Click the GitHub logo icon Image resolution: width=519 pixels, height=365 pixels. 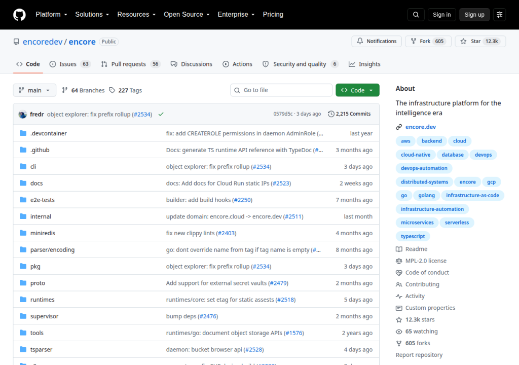[19, 15]
